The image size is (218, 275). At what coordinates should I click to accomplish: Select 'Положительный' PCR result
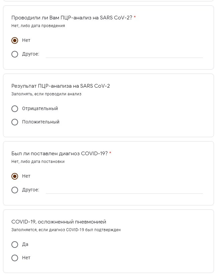coord(15,122)
